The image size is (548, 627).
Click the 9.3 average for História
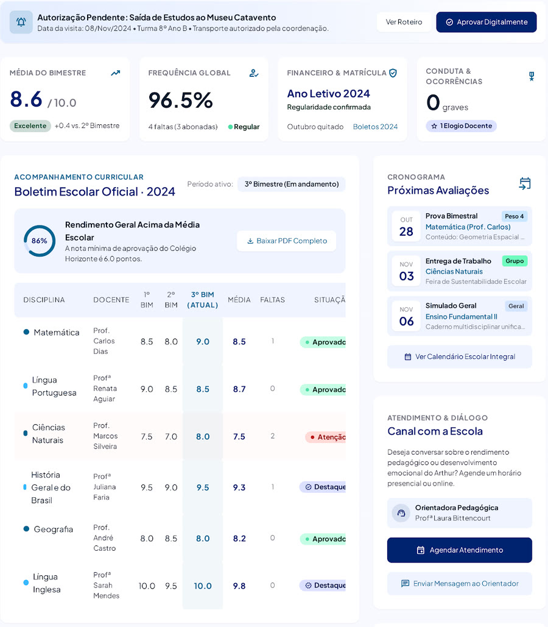(239, 487)
